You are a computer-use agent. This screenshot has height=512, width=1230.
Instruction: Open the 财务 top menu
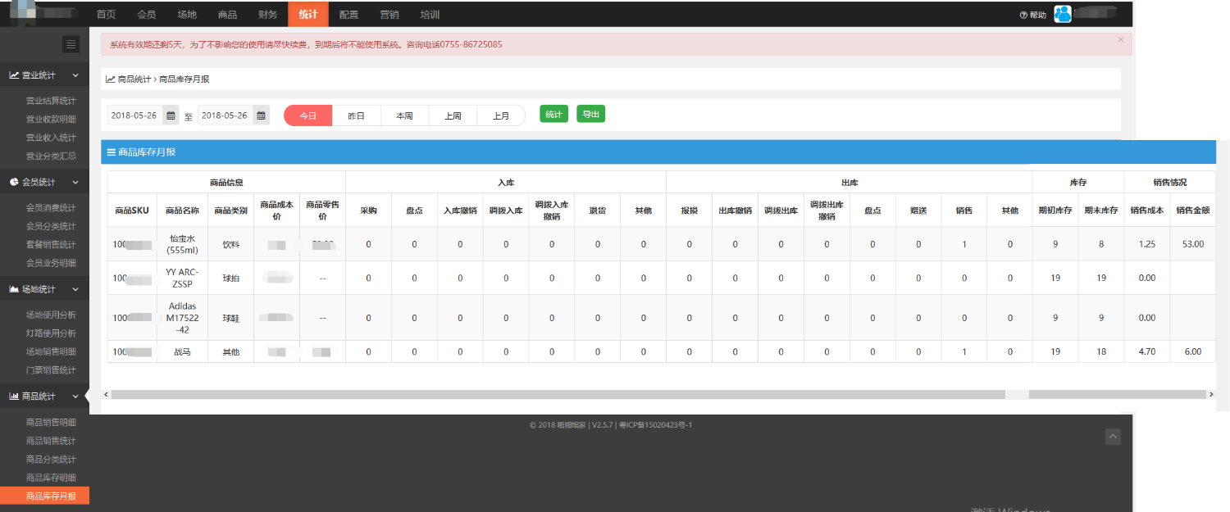pos(267,15)
